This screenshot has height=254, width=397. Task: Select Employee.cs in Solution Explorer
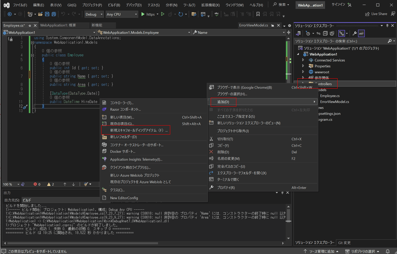330,96
